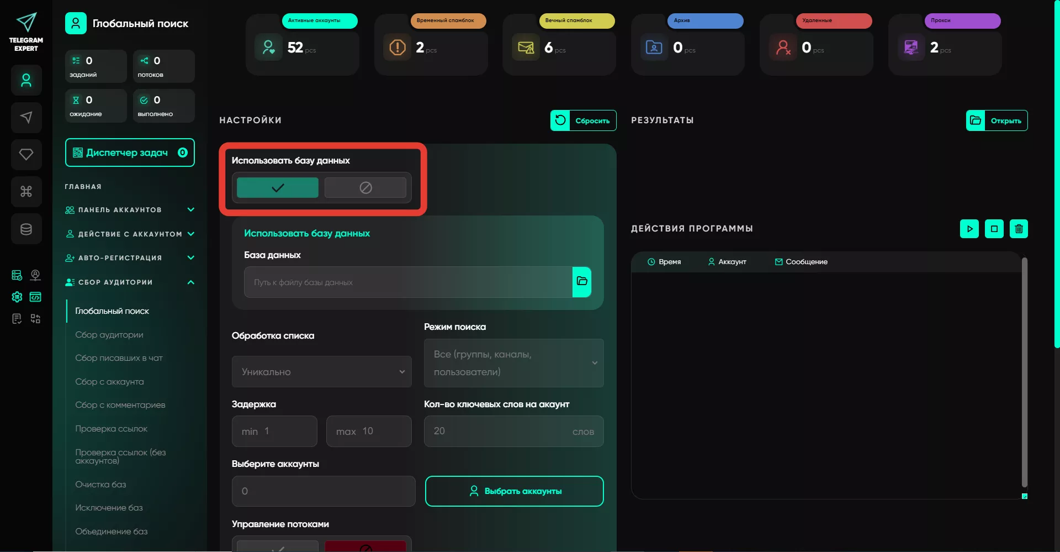Screen dimensions: 1060x552
Task: Stop program actions with the square button
Action: click(x=994, y=229)
